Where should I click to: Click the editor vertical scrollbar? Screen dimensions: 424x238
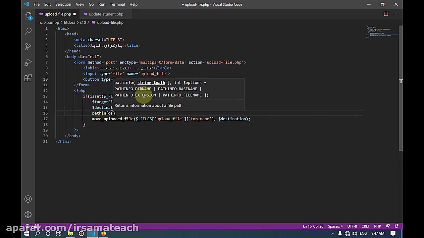pos(400,99)
